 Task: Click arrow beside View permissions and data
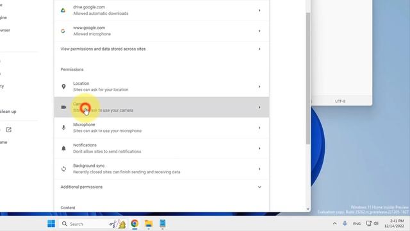259,49
